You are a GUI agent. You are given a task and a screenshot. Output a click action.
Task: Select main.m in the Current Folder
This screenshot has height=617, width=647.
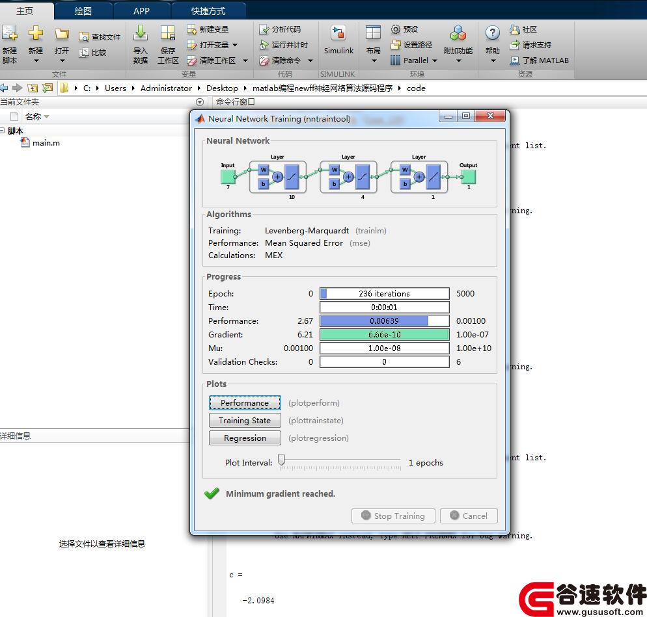click(46, 143)
